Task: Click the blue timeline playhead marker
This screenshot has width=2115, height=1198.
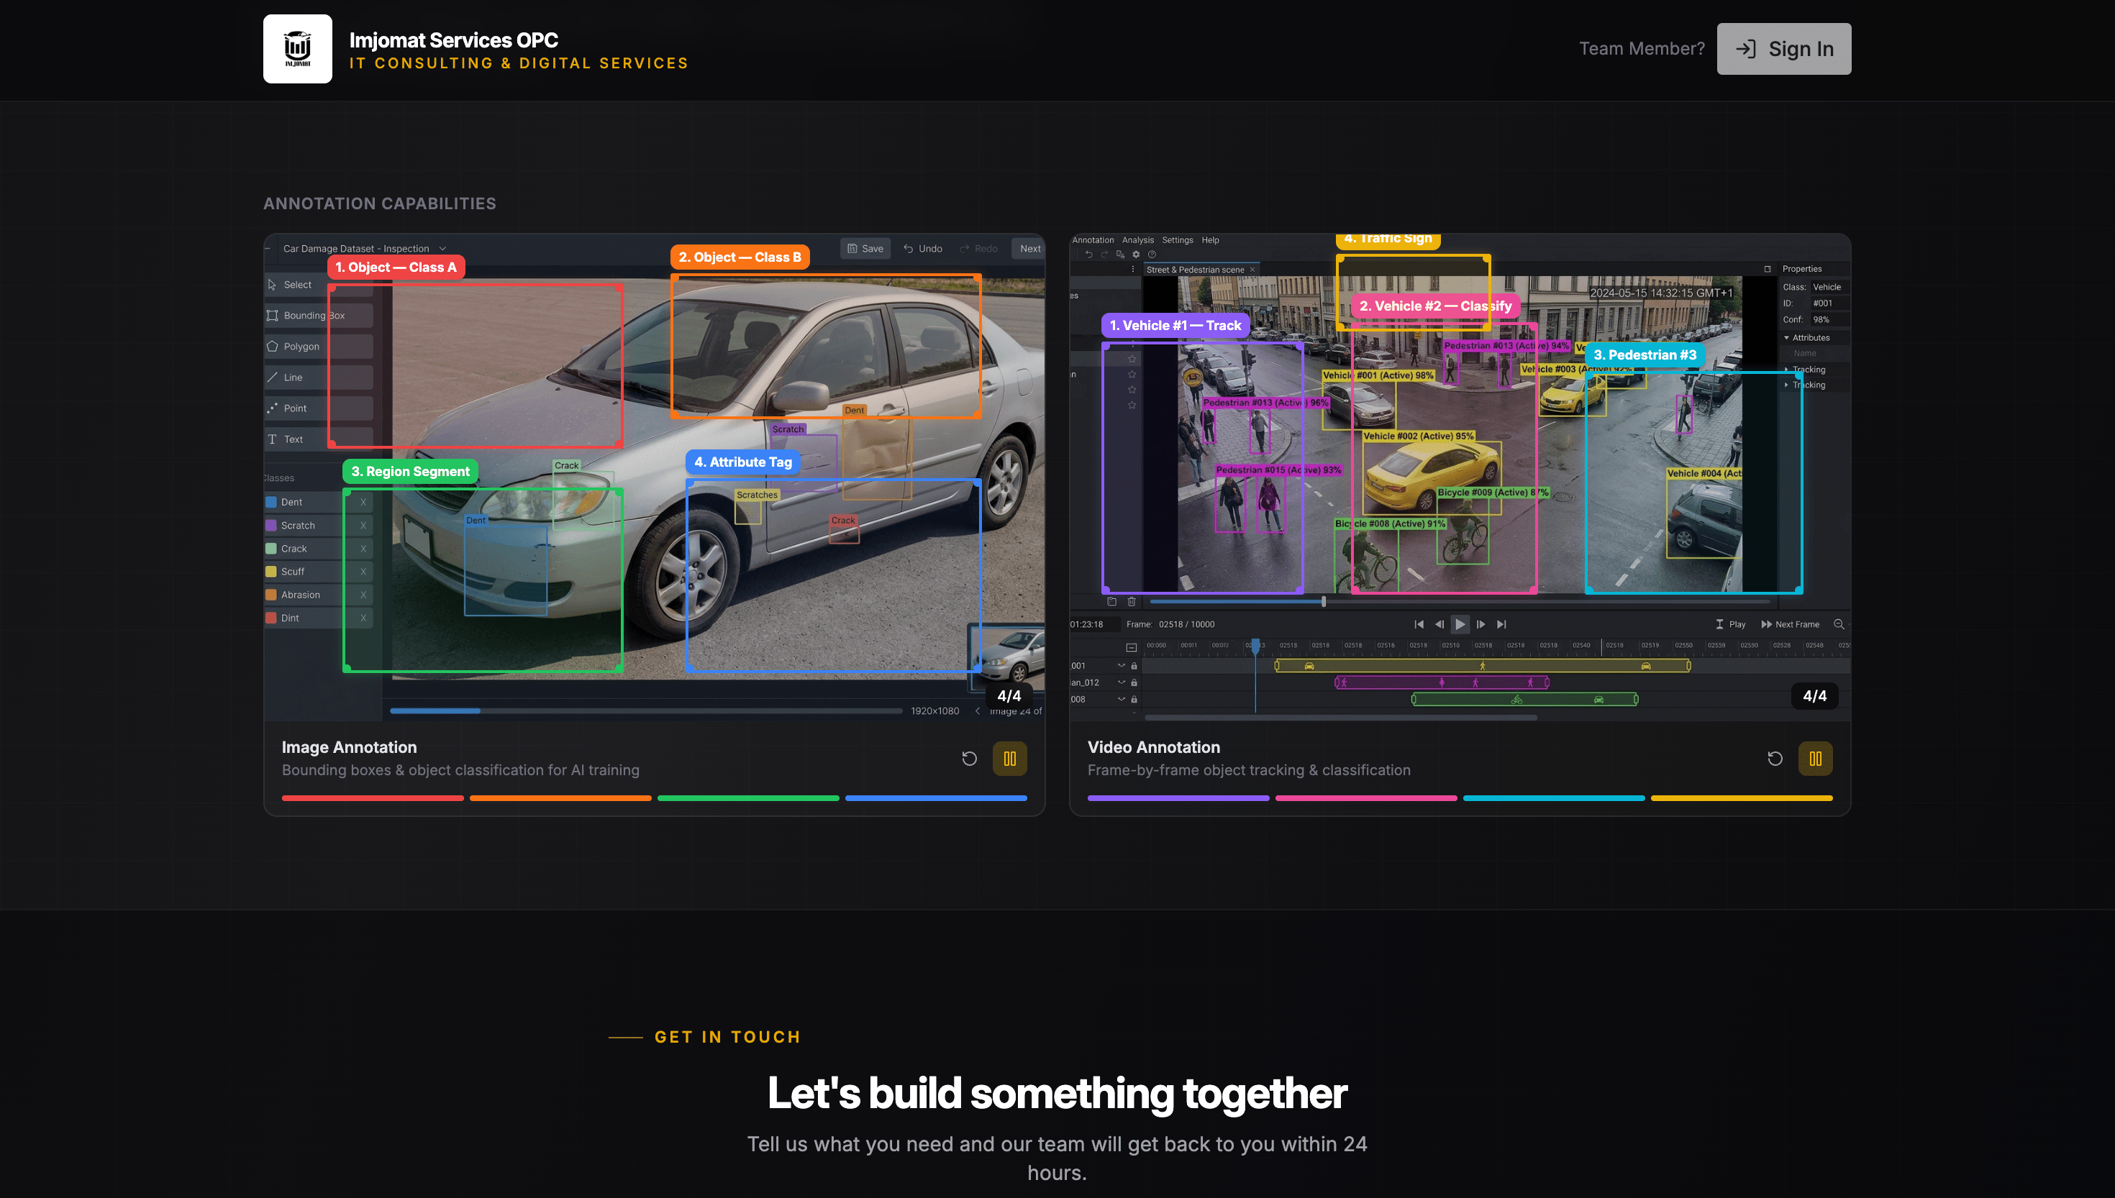Action: click(1255, 645)
